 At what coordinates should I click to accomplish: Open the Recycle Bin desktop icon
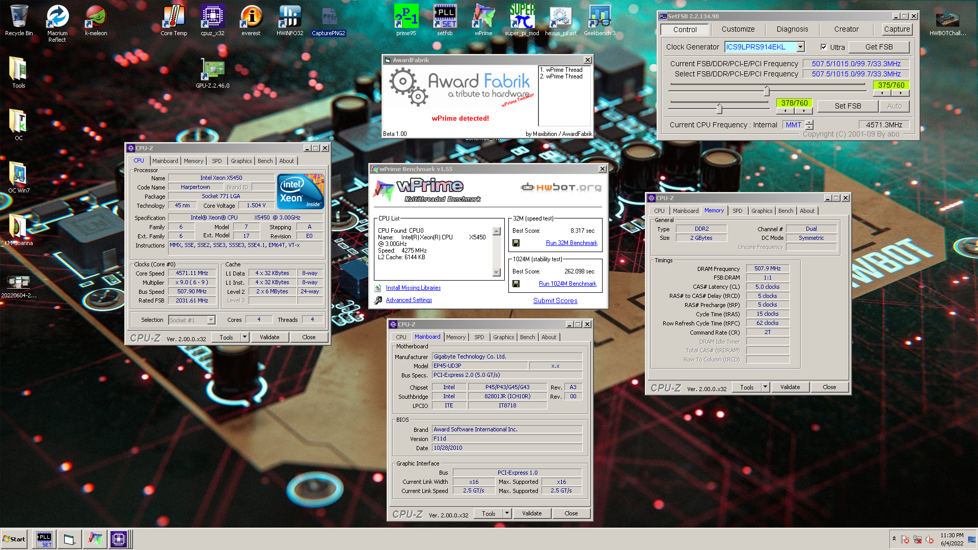tap(19, 21)
